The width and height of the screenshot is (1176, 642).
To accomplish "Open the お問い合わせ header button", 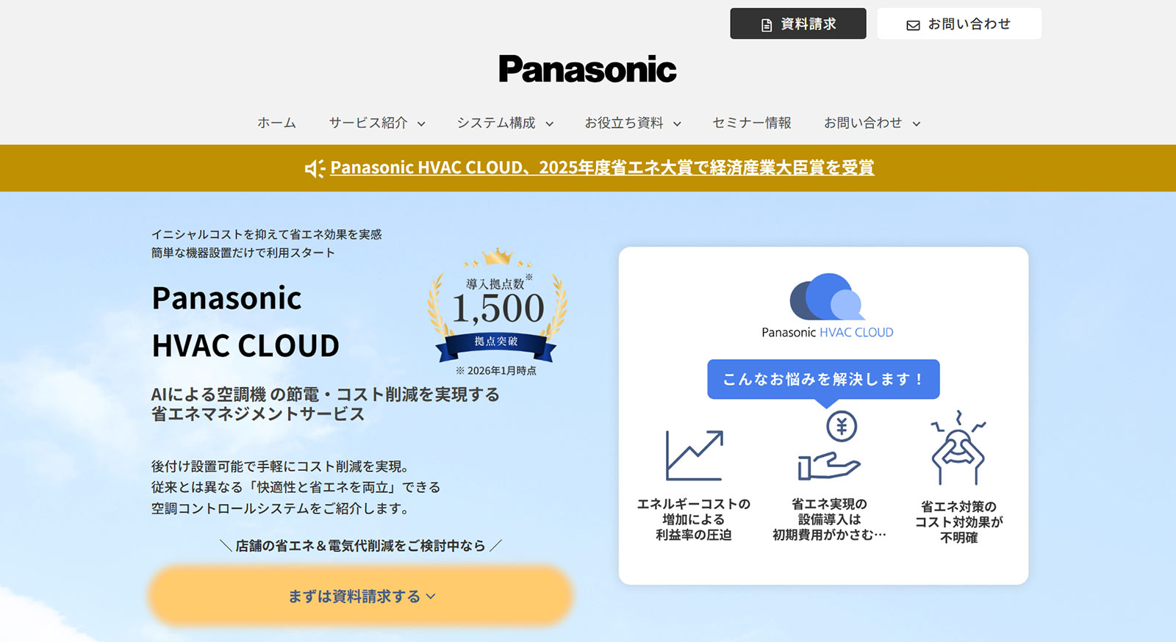I will pos(959,24).
